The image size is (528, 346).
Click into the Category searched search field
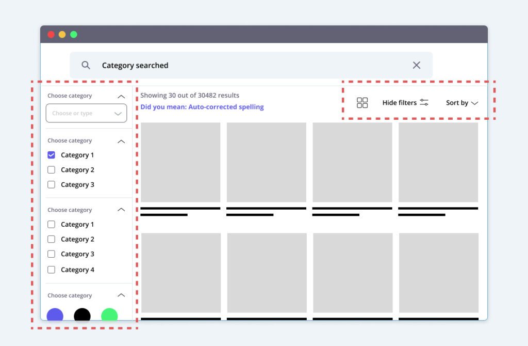[x=251, y=65]
